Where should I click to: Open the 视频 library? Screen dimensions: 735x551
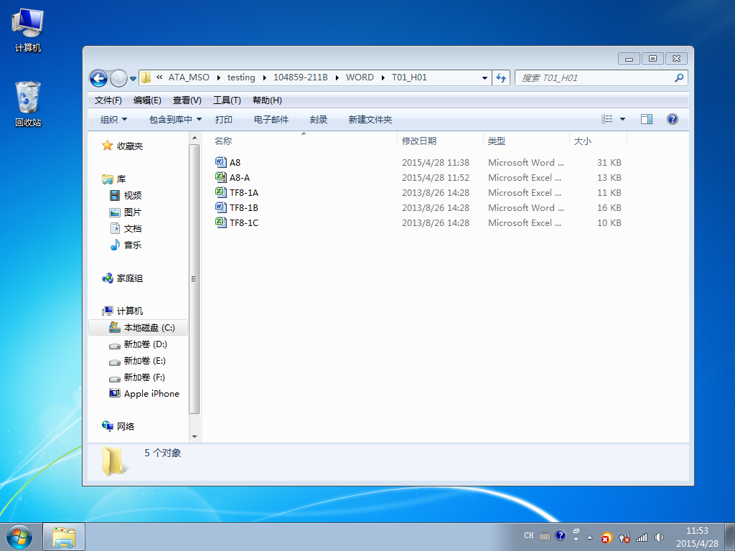125,195
